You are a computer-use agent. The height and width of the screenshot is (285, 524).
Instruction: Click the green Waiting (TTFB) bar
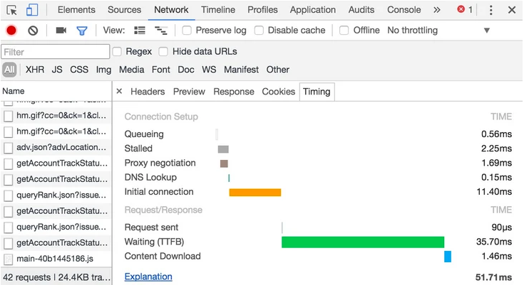(x=362, y=242)
